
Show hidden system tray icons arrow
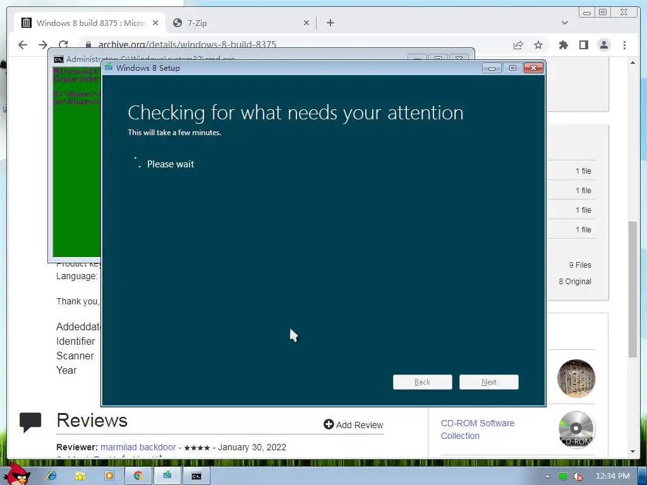point(547,476)
